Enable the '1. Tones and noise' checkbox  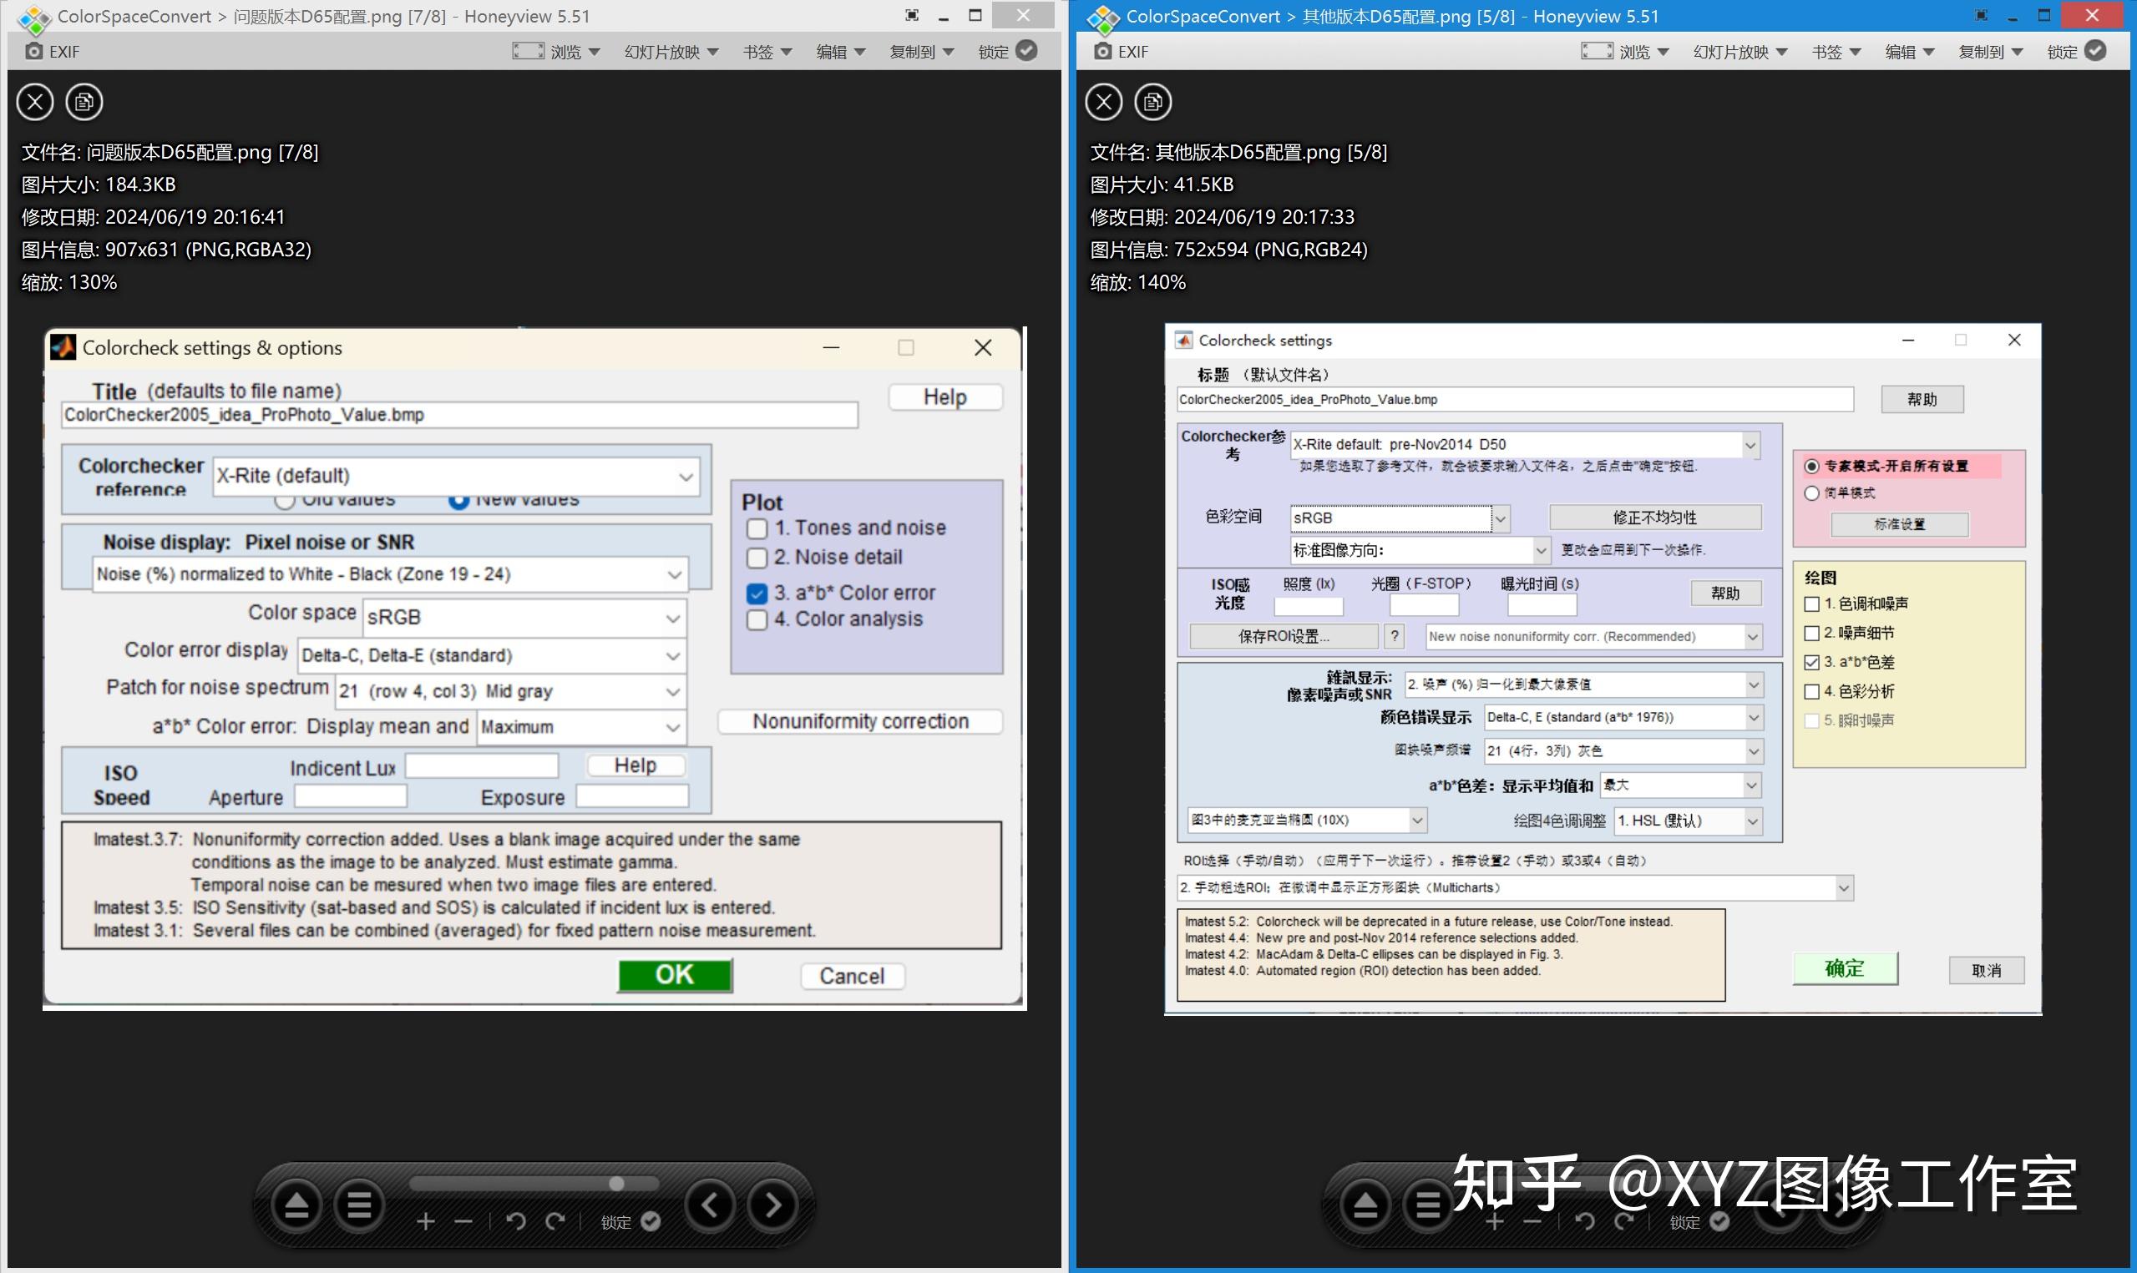pyautogui.click(x=757, y=528)
